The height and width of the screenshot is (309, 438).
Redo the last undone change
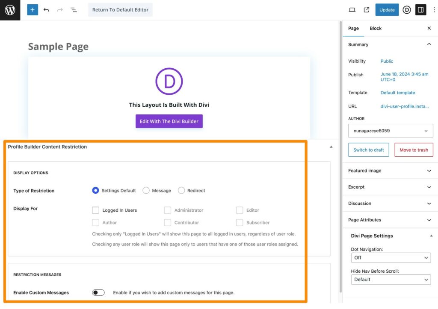(60, 10)
